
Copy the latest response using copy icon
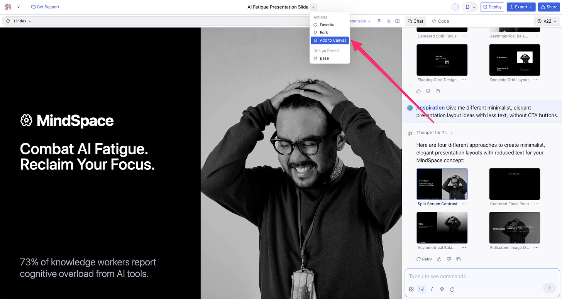coord(458,259)
